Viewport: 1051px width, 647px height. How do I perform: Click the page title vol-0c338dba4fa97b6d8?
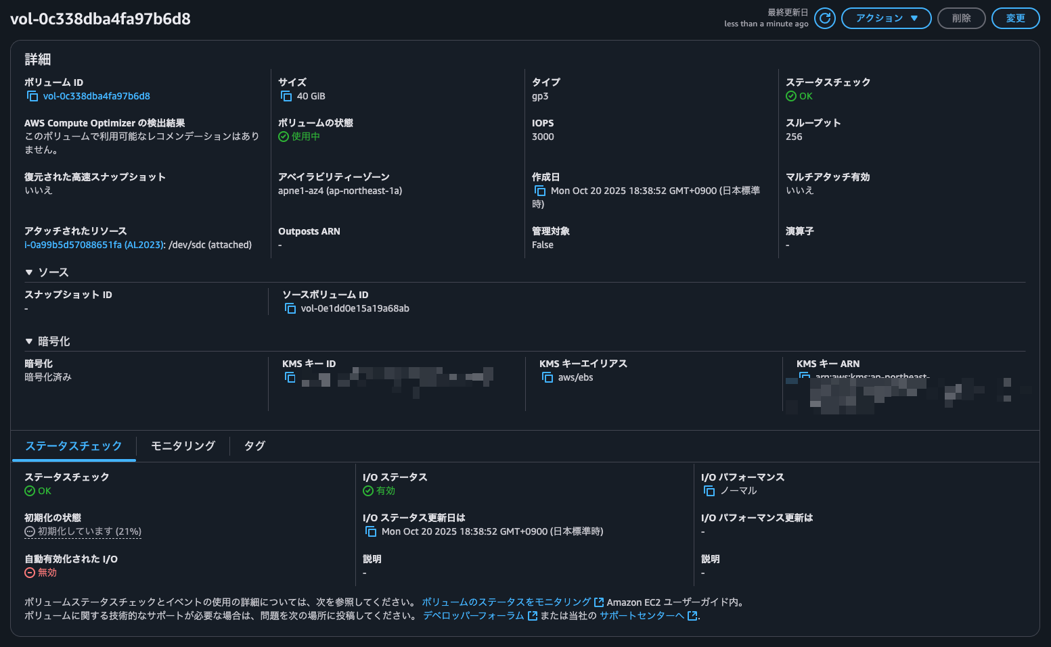(x=100, y=19)
